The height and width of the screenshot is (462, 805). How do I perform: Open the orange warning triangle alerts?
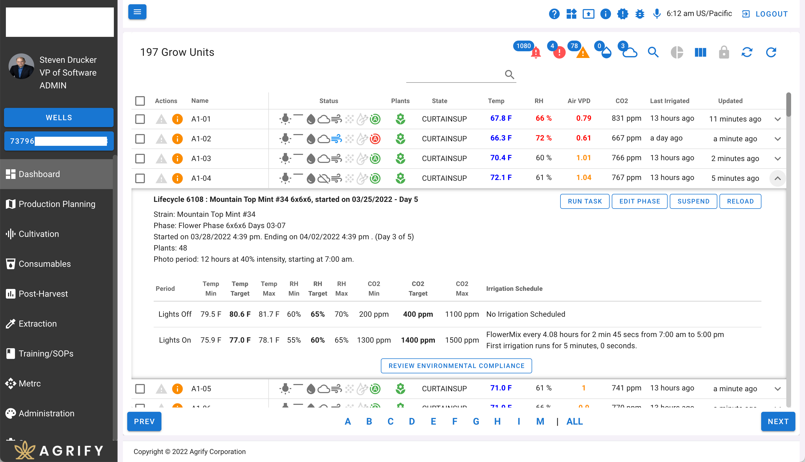[x=583, y=53]
